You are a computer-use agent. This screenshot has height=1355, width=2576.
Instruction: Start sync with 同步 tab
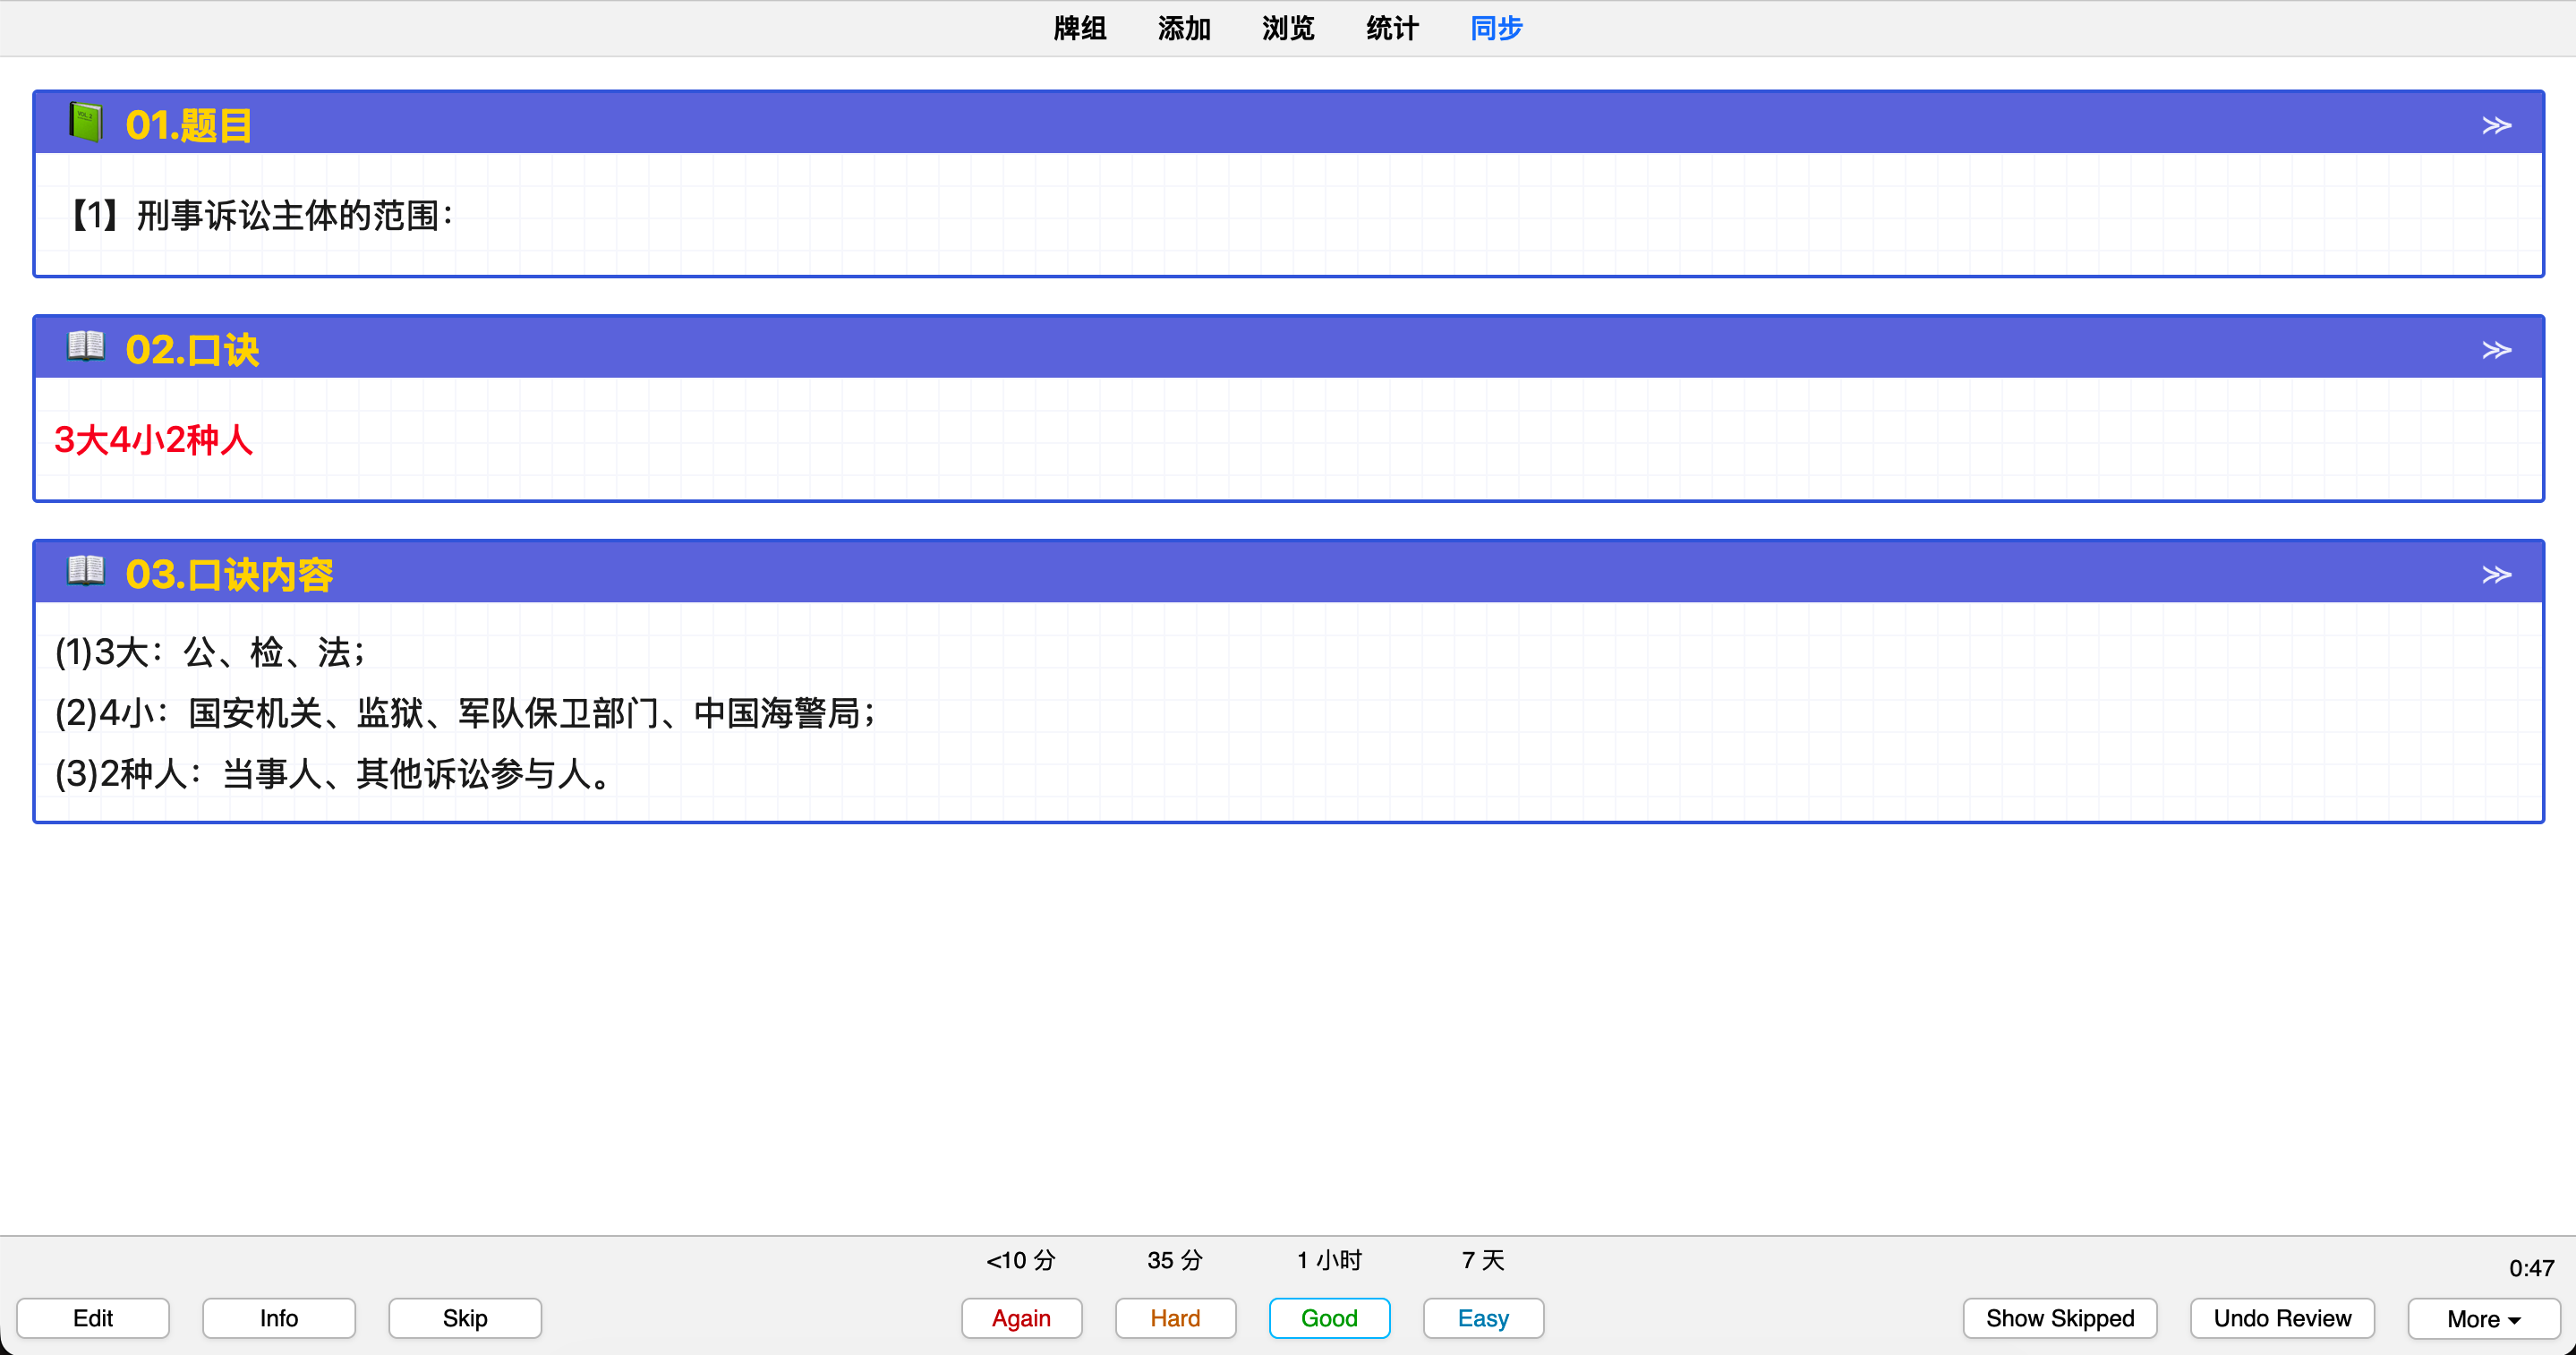pos(1496,28)
